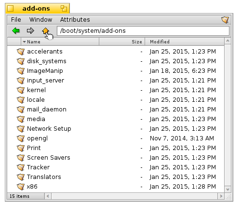This screenshot has height=206, width=241.
Task: Sort by the Size column header
Action: click(122, 42)
